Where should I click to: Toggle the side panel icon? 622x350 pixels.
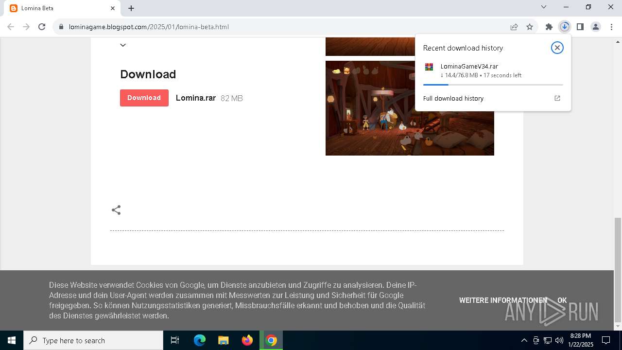tap(580, 27)
